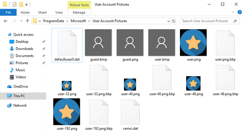The height and width of the screenshot is (135, 243).
Task: Open Network in the navigation pane
Action: [x=20, y=106]
